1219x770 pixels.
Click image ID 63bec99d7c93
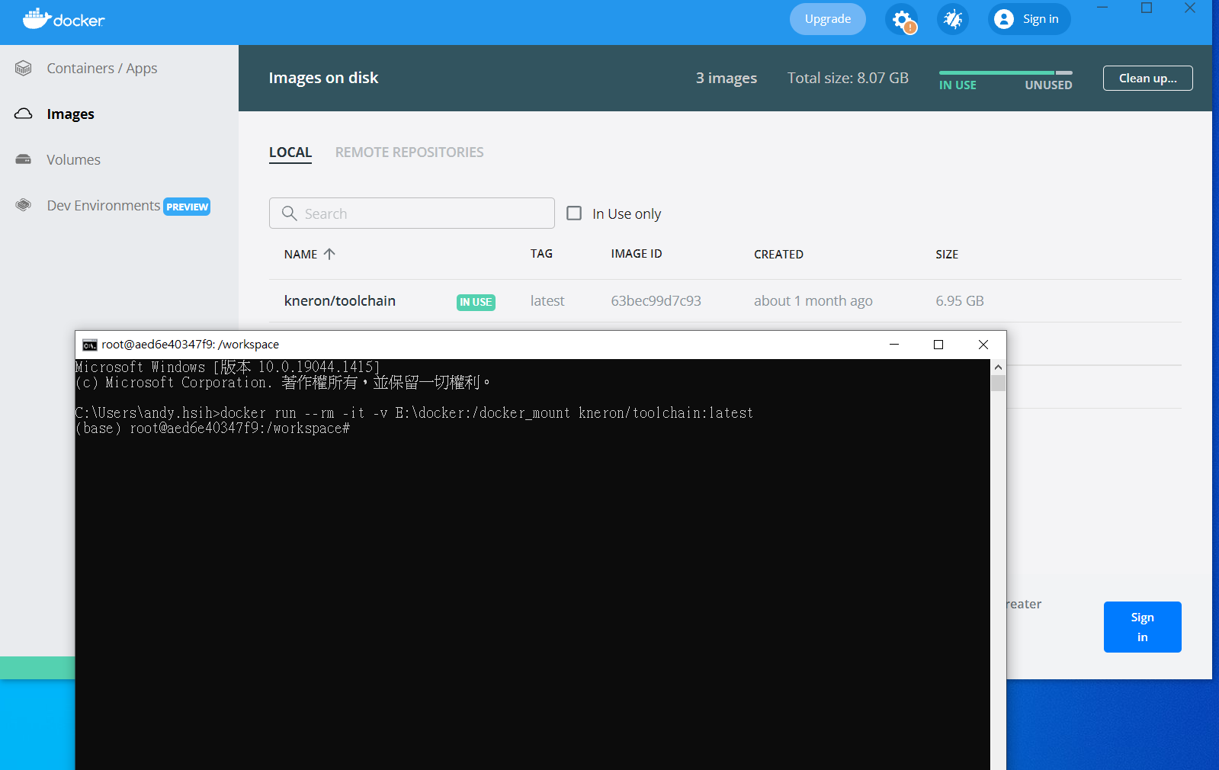point(656,301)
